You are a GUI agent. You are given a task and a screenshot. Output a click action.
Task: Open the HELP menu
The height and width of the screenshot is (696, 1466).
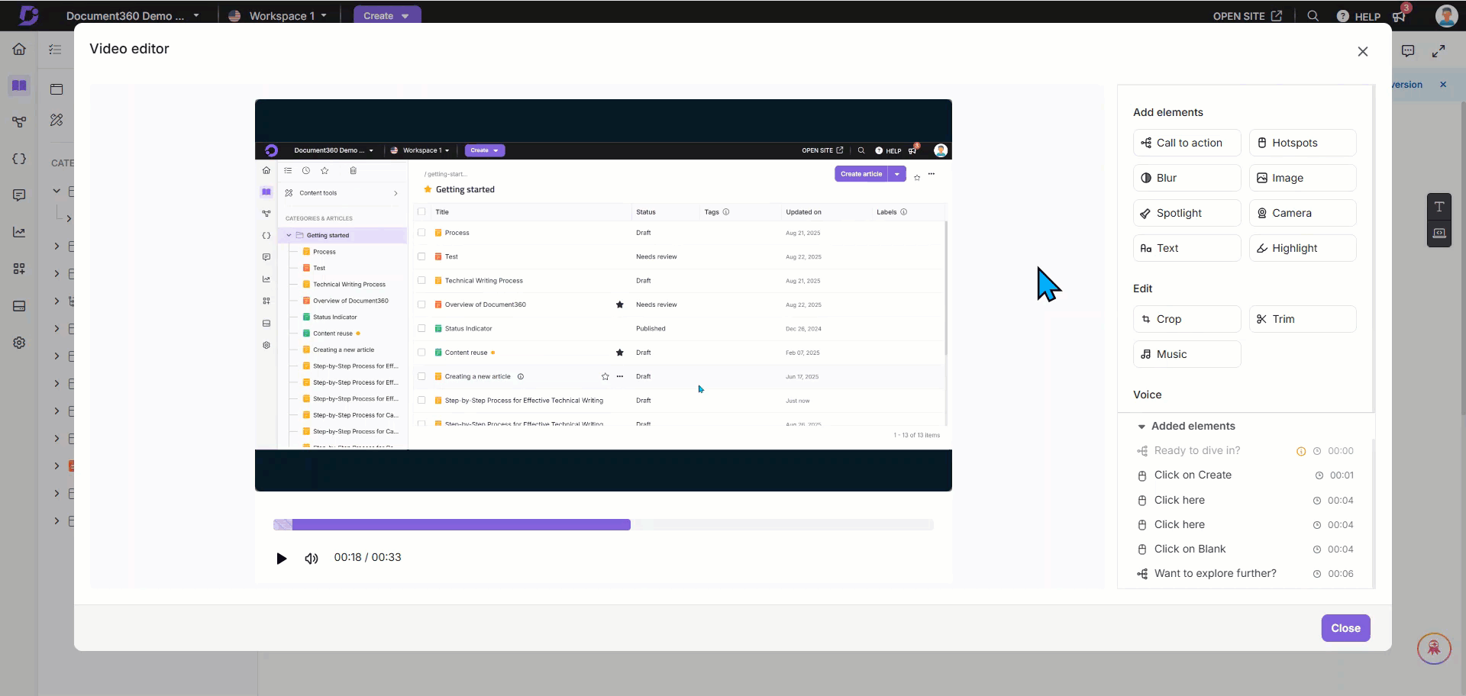point(1358,16)
